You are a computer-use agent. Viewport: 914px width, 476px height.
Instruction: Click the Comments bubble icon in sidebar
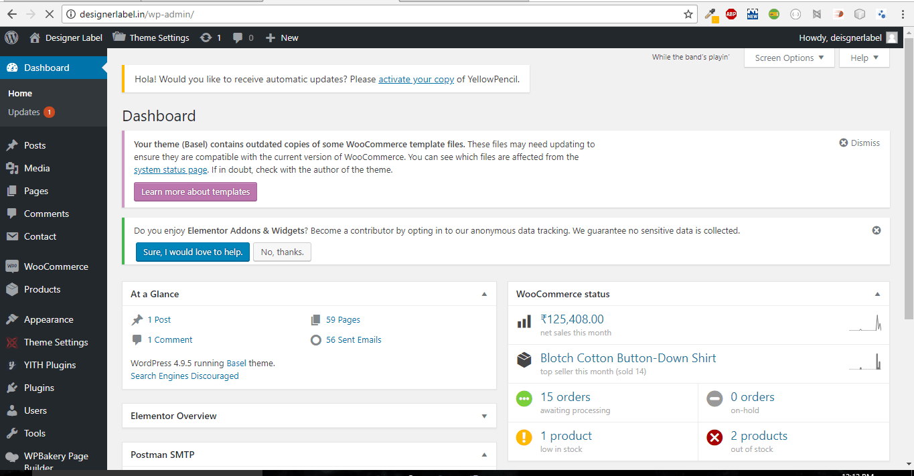click(x=12, y=214)
